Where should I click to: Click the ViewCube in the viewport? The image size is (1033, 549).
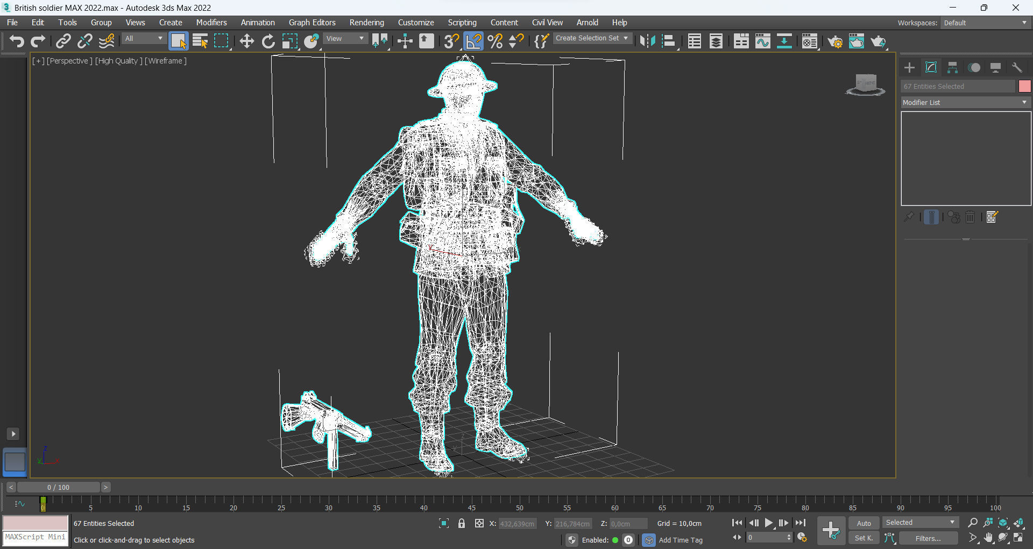click(866, 85)
